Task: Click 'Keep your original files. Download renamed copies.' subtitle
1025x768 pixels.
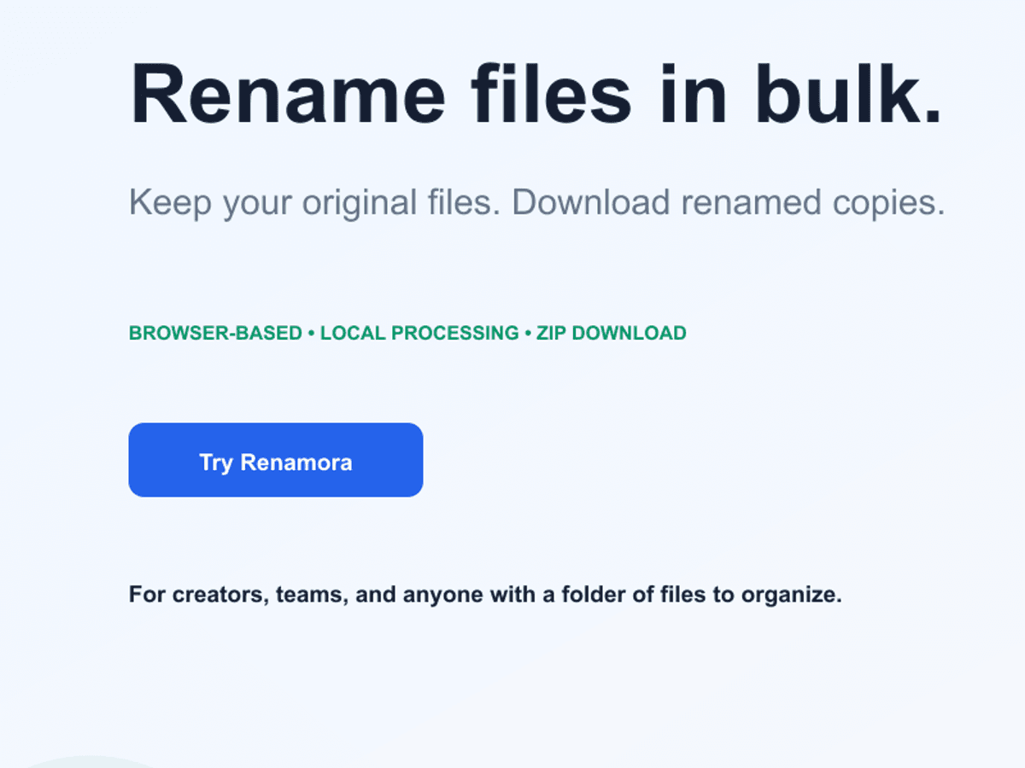Action: [x=537, y=203]
